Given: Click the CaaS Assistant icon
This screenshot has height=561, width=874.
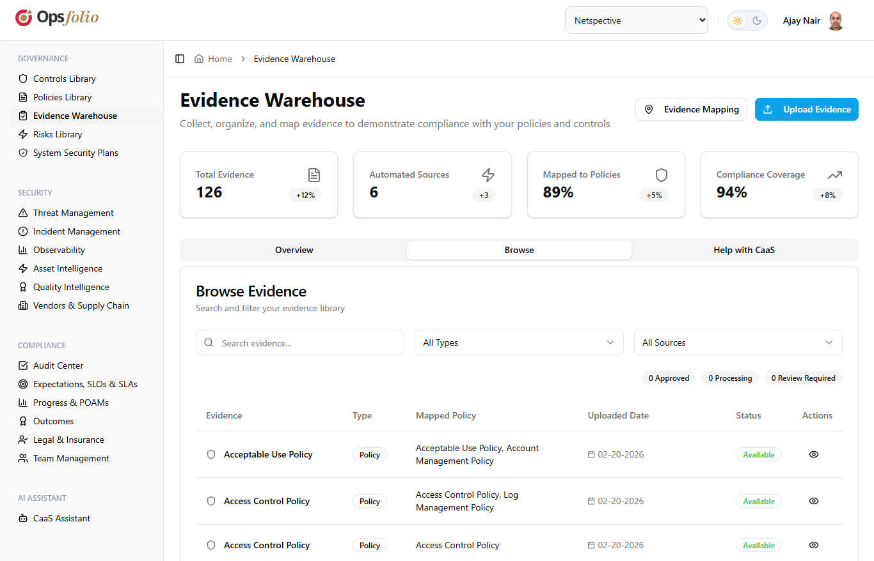Looking at the screenshot, I should tap(22, 518).
